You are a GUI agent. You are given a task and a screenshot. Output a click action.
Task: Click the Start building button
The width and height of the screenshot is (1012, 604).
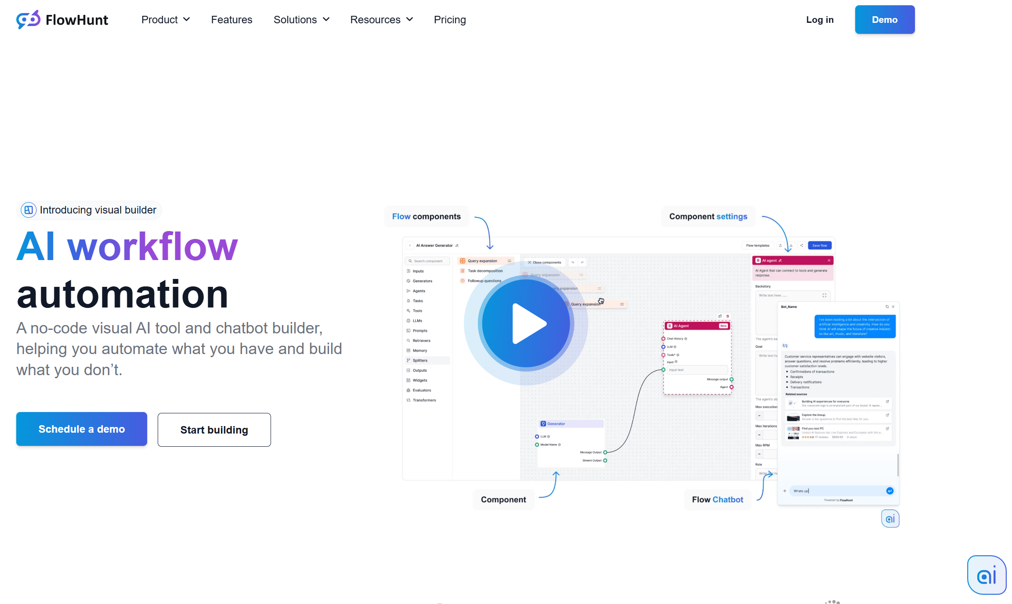point(213,429)
